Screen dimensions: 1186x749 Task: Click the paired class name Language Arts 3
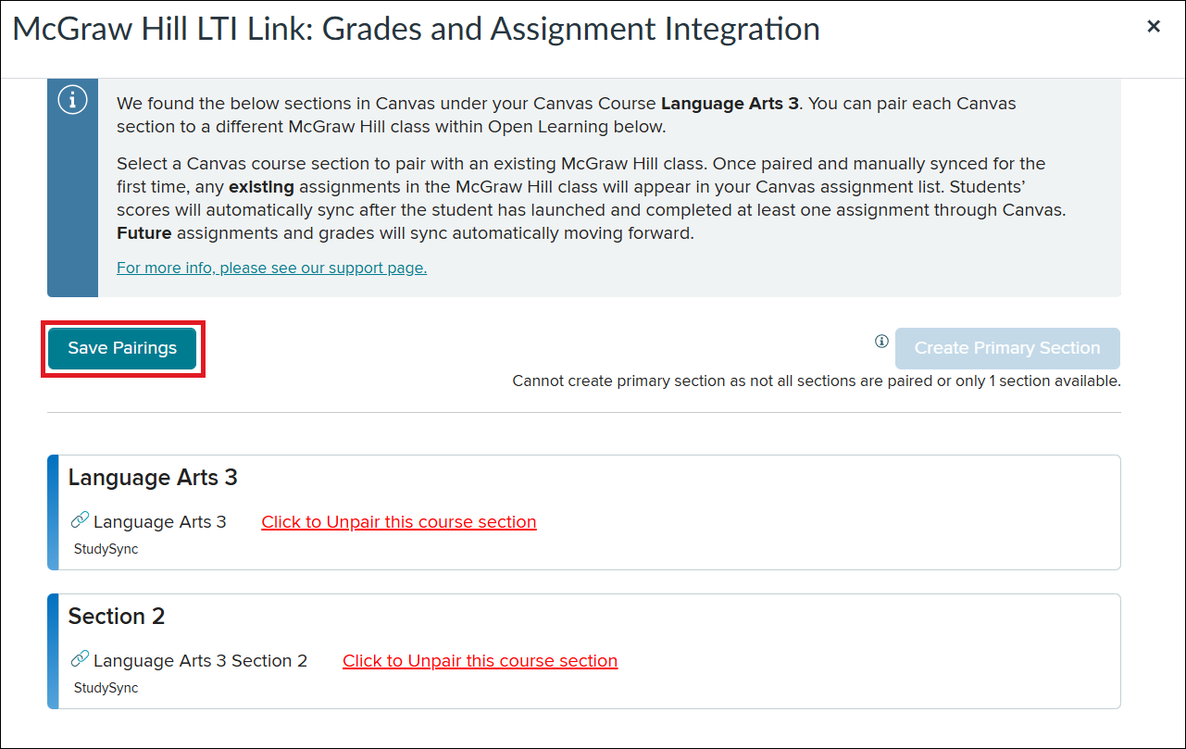click(x=159, y=521)
